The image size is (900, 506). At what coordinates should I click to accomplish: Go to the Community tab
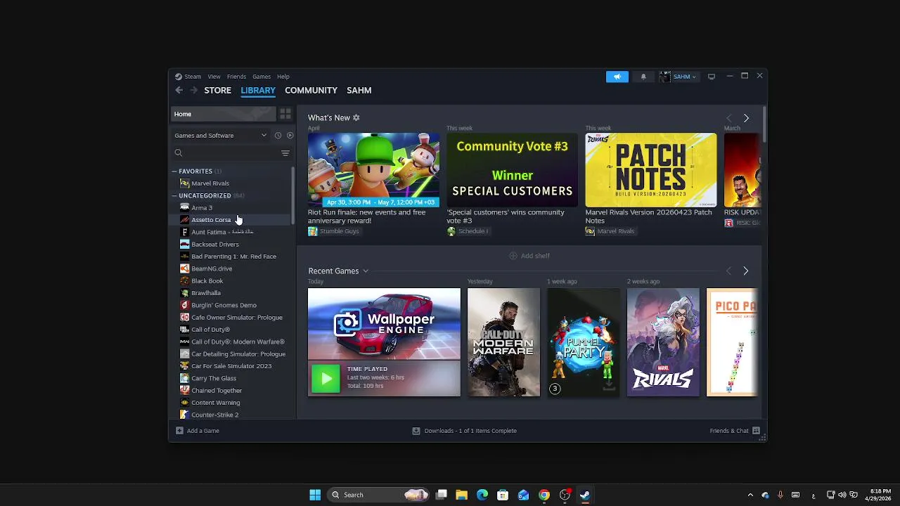tap(311, 90)
